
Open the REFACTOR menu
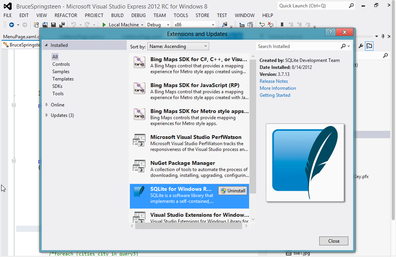point(66,15)
